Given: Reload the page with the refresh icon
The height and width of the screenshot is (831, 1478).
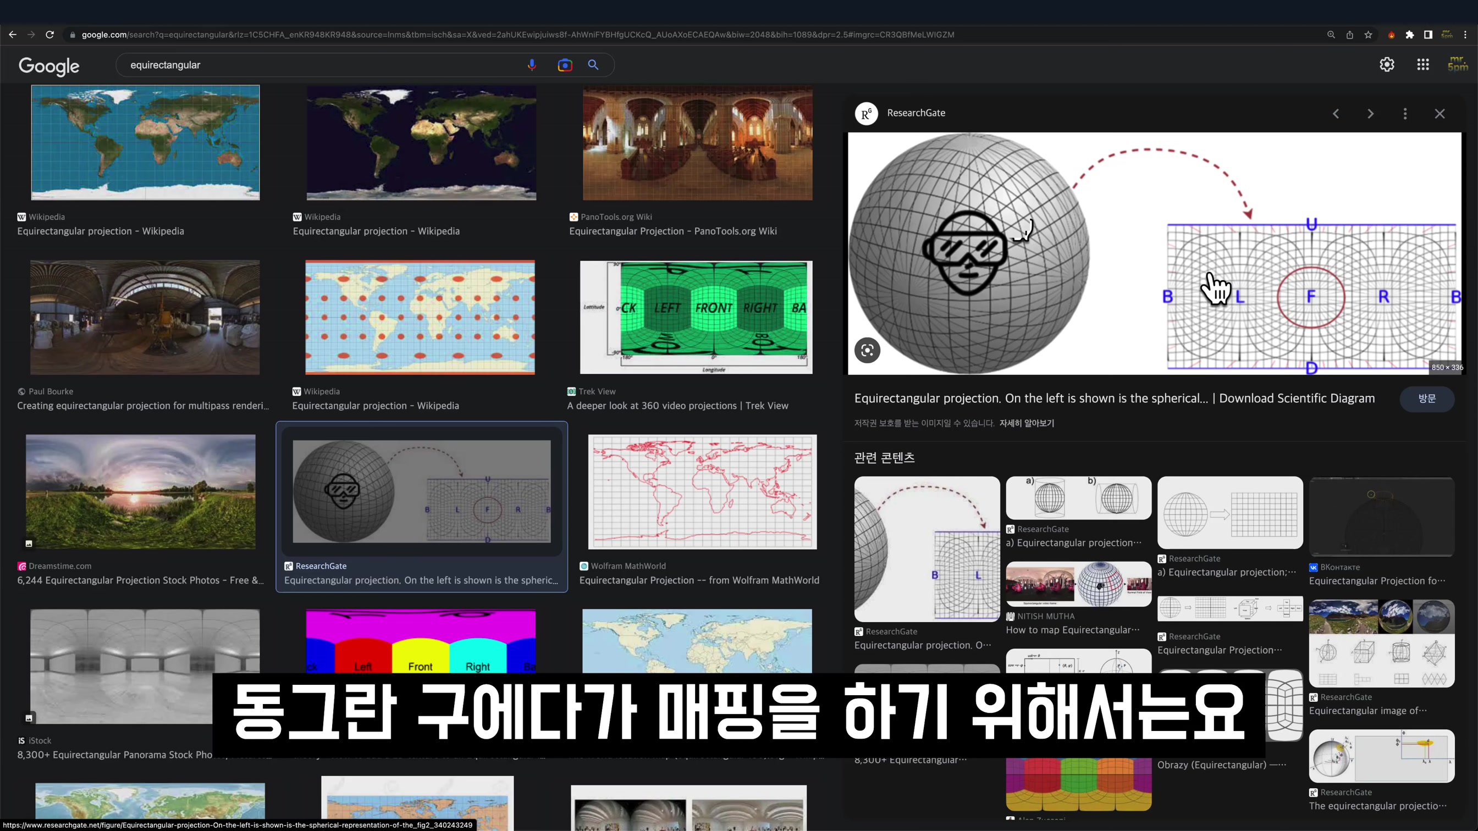Looking at the screenshot, I should point(50,35).
